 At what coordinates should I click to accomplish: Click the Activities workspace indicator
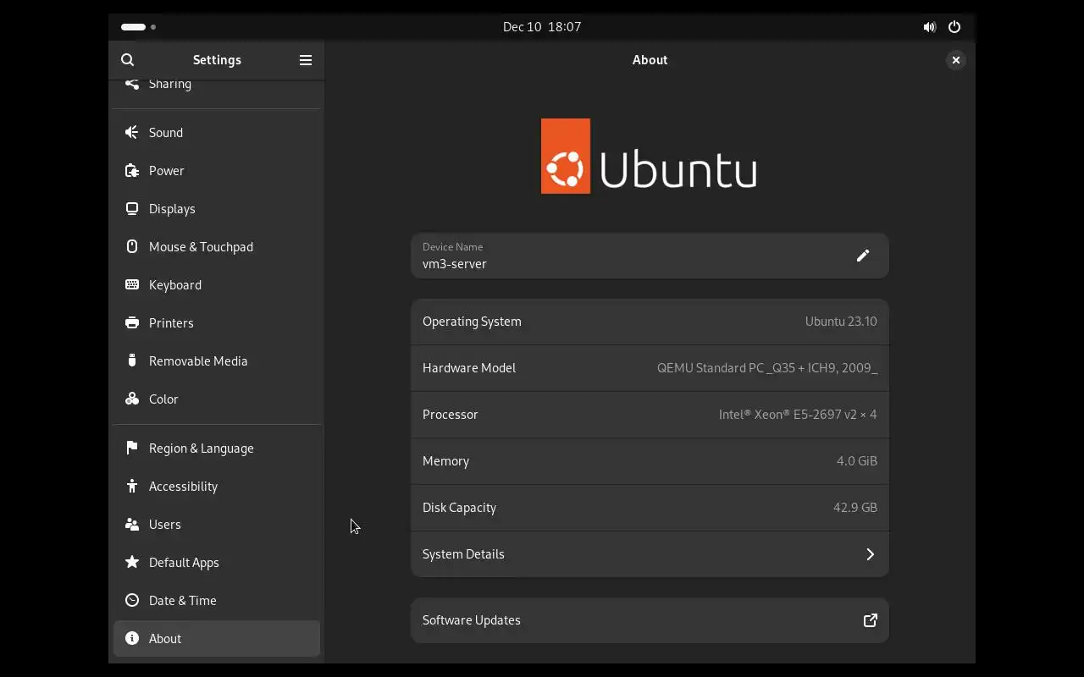click(139, 27)
